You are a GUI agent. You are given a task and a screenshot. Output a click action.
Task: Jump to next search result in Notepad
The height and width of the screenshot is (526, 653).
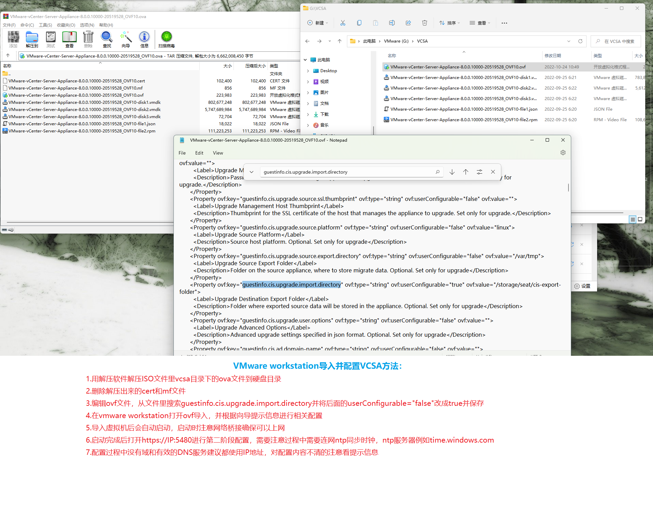coord(452,172)
